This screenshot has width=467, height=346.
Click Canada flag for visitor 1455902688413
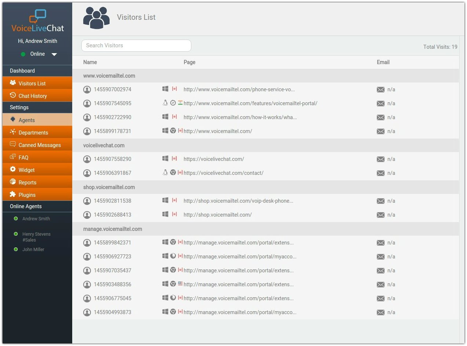174,214
